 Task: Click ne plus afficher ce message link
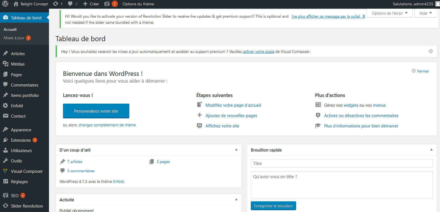pos(326,16)
